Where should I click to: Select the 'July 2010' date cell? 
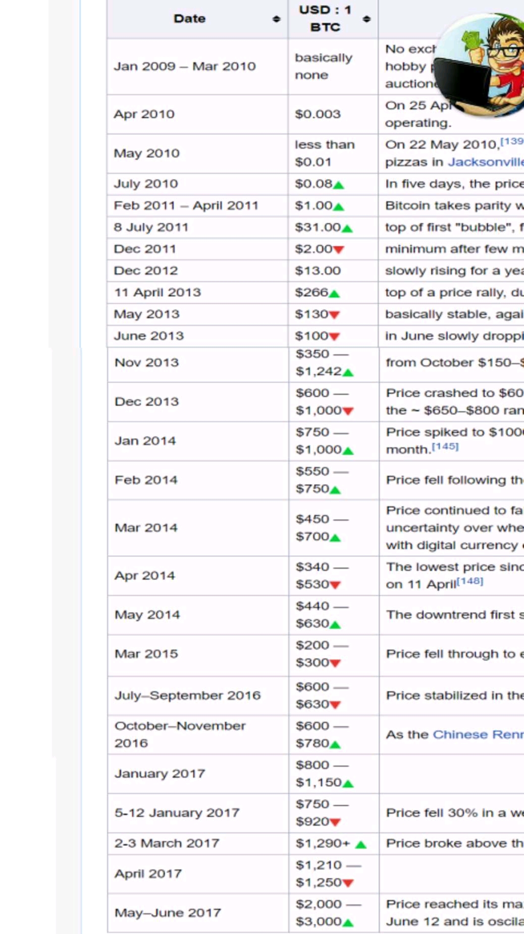[197, 184]
